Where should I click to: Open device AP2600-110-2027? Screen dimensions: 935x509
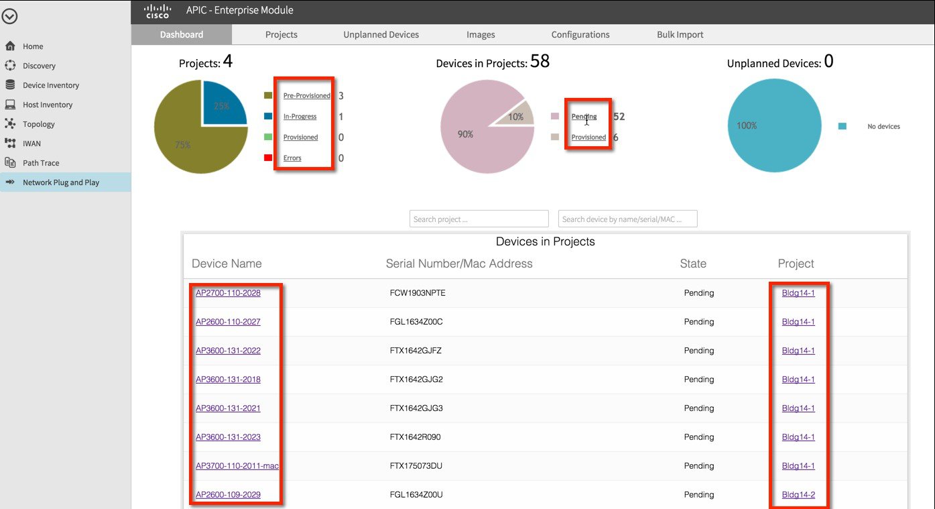228,322
